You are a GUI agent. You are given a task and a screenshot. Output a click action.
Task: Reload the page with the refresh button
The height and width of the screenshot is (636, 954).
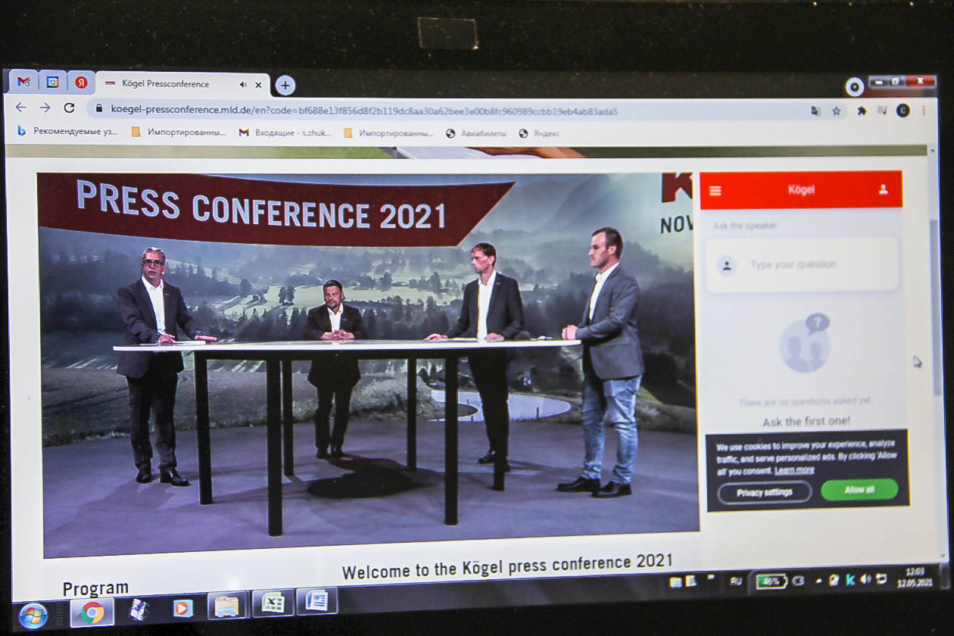69,108
